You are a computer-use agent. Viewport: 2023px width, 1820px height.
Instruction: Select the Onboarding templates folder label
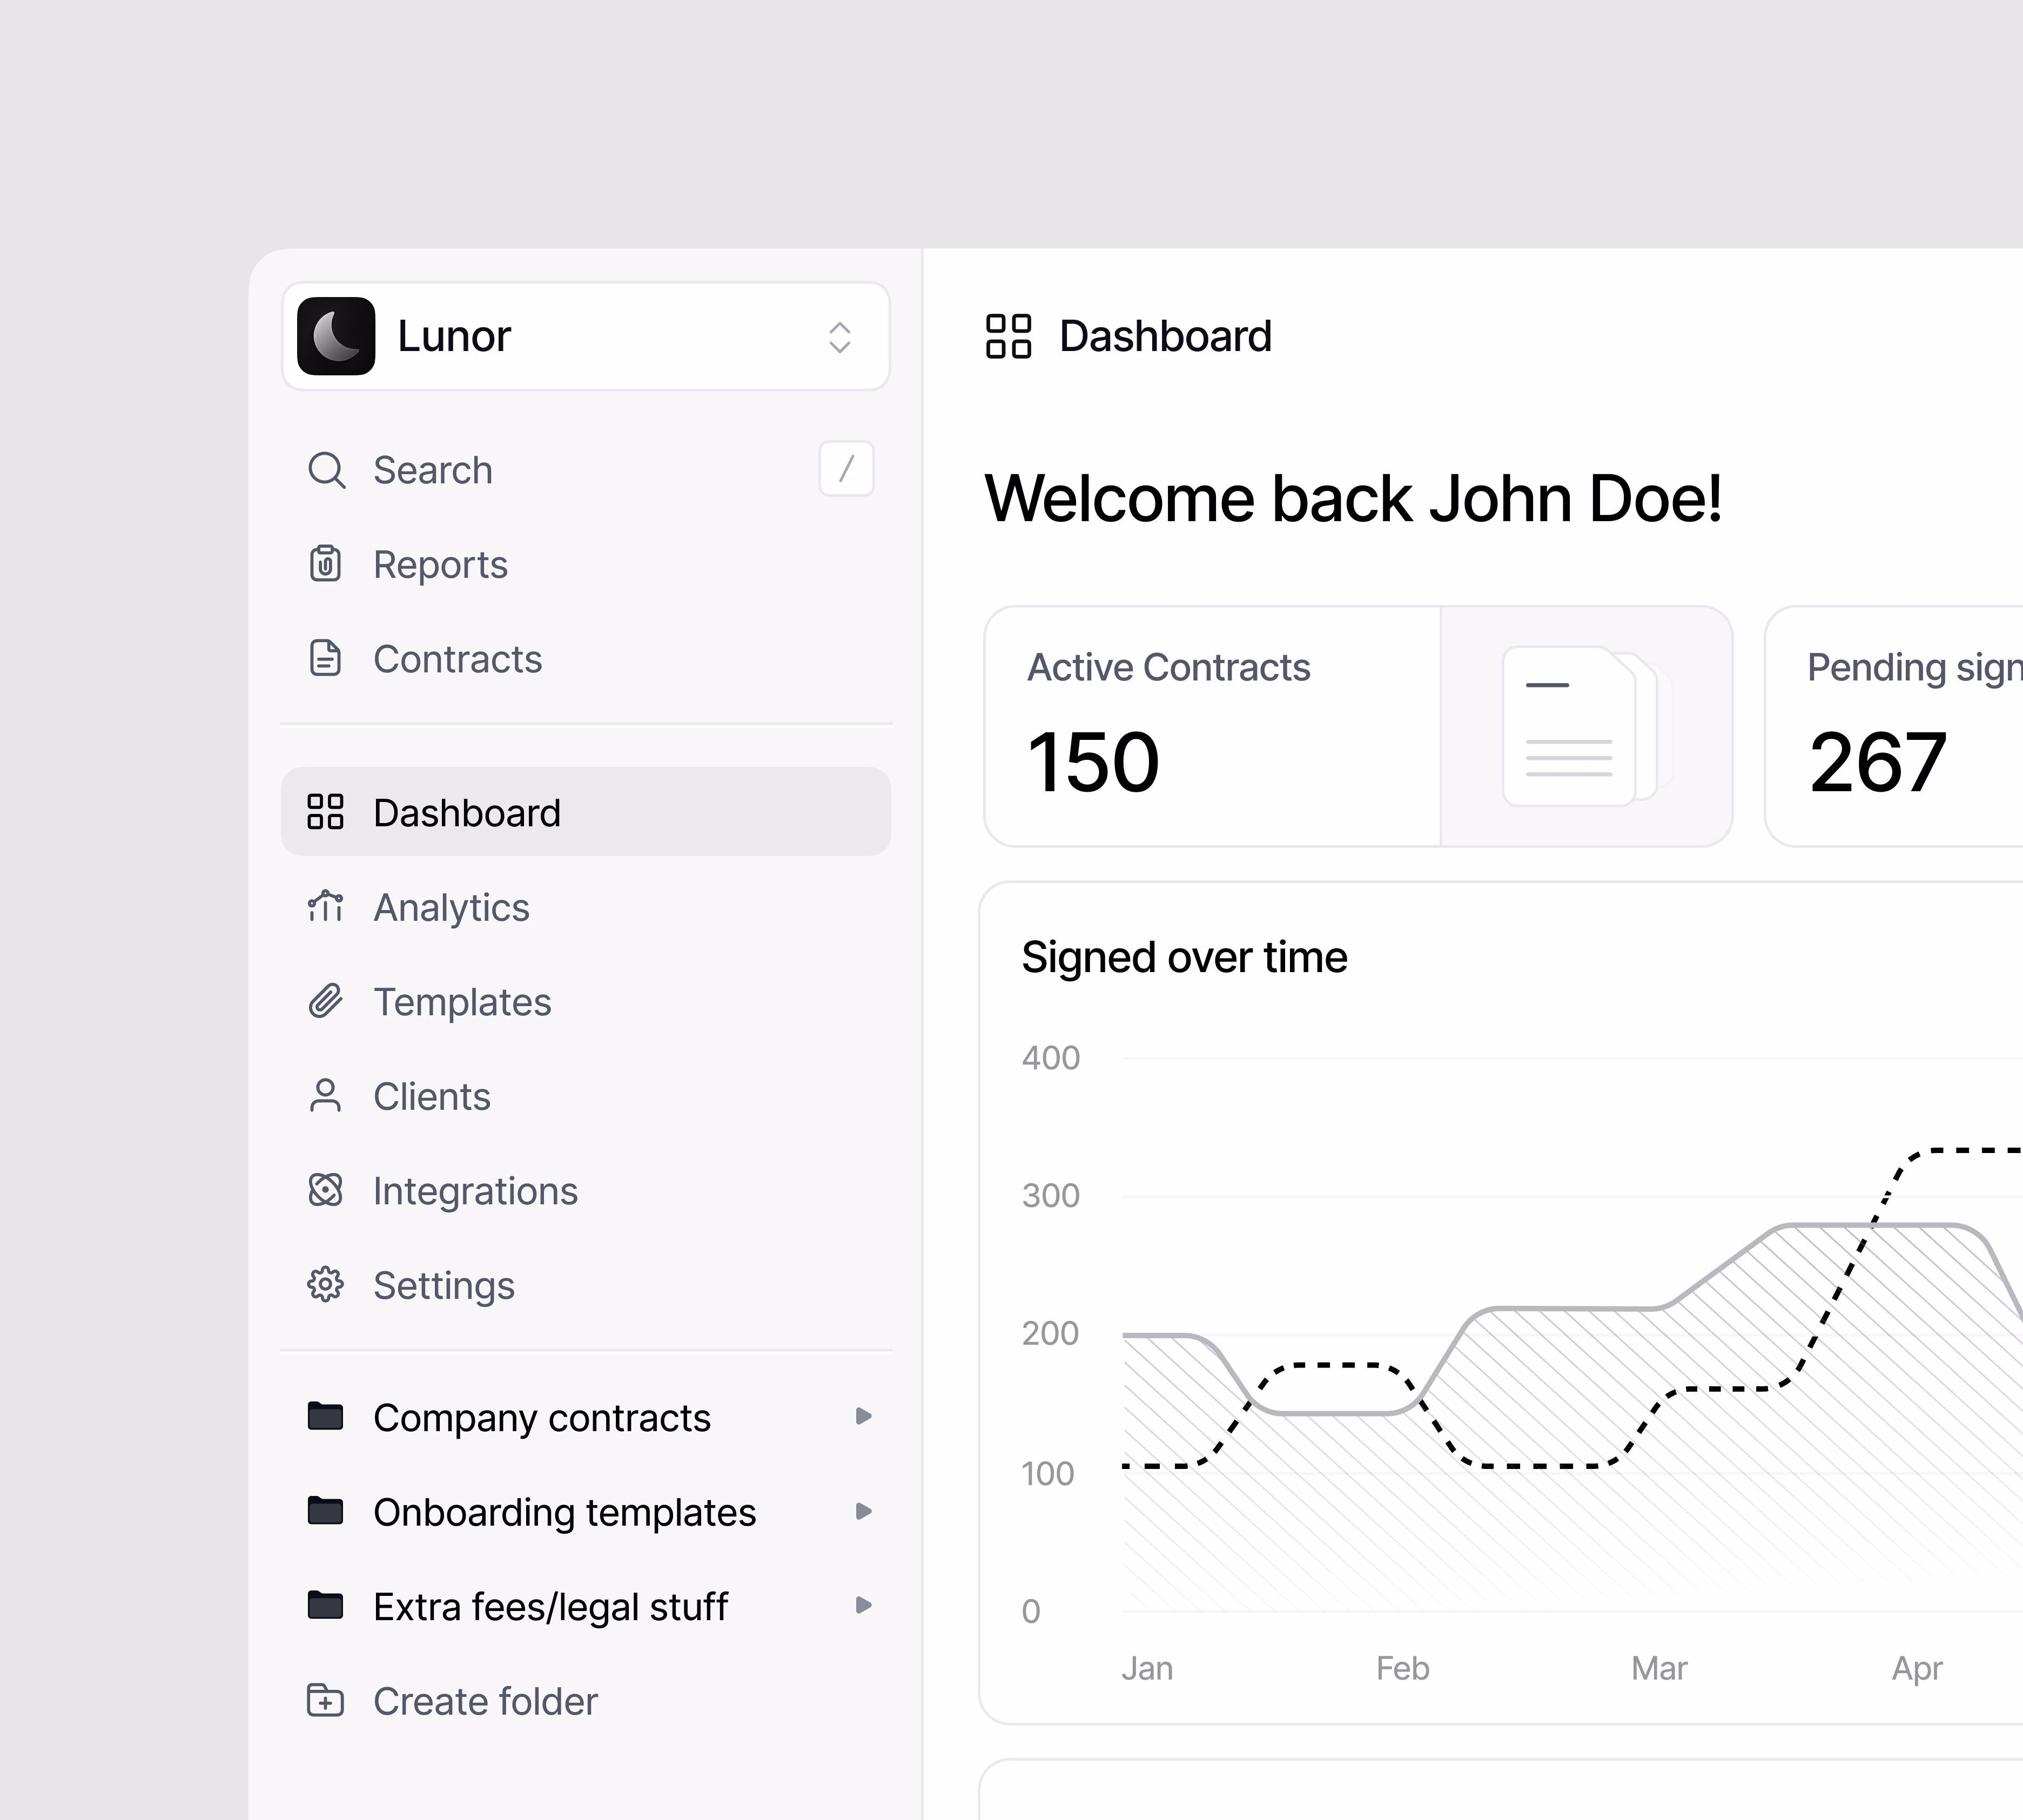pos(565,1512)
